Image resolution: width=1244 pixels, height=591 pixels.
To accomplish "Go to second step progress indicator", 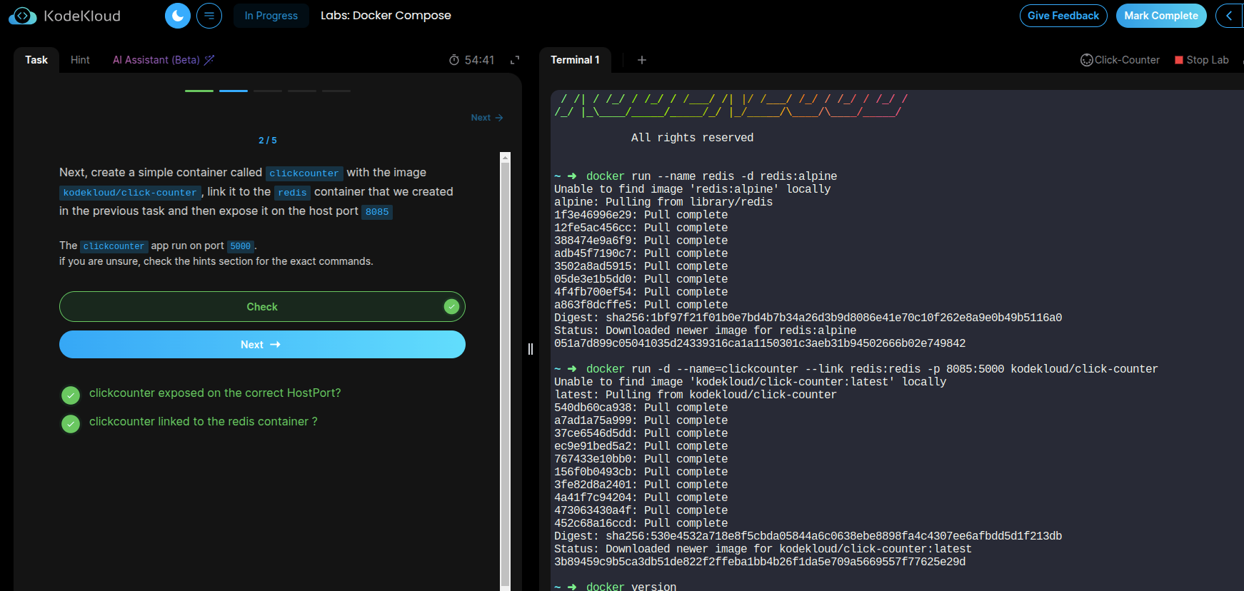I will click(234, 91).
